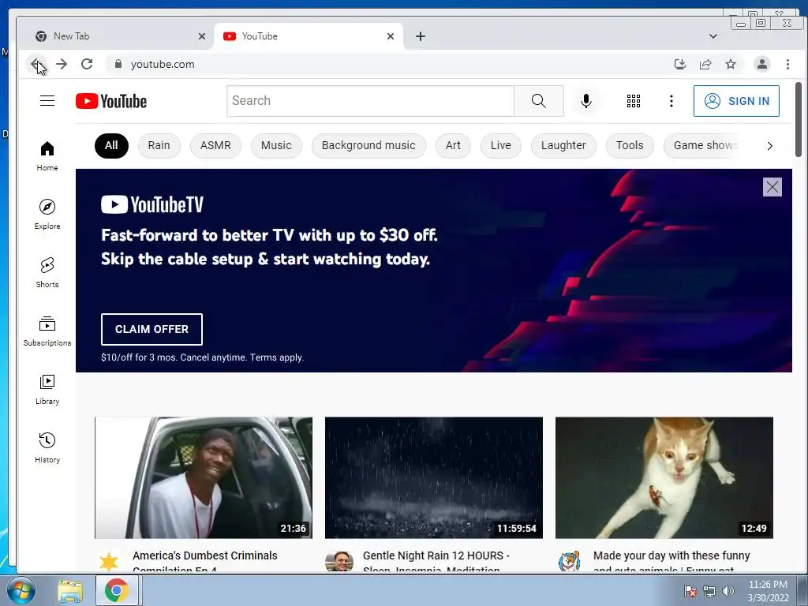
Task: Click Chrome forward arrow button
Action: (x=62, y=64)
